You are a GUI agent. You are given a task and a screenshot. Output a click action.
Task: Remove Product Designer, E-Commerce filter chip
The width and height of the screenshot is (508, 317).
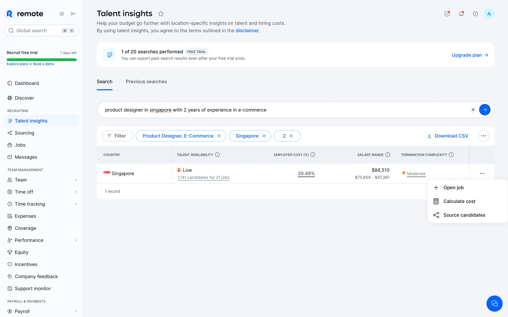(219, 136)
